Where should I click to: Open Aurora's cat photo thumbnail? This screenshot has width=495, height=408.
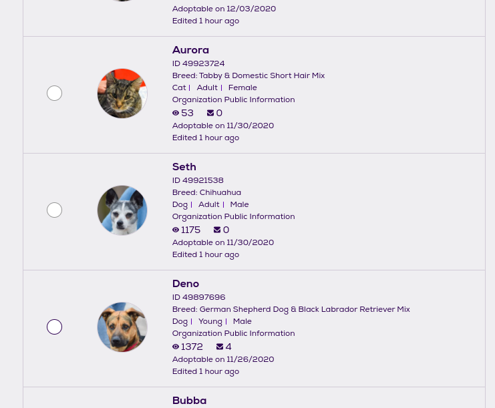click(x=122, y=93)
